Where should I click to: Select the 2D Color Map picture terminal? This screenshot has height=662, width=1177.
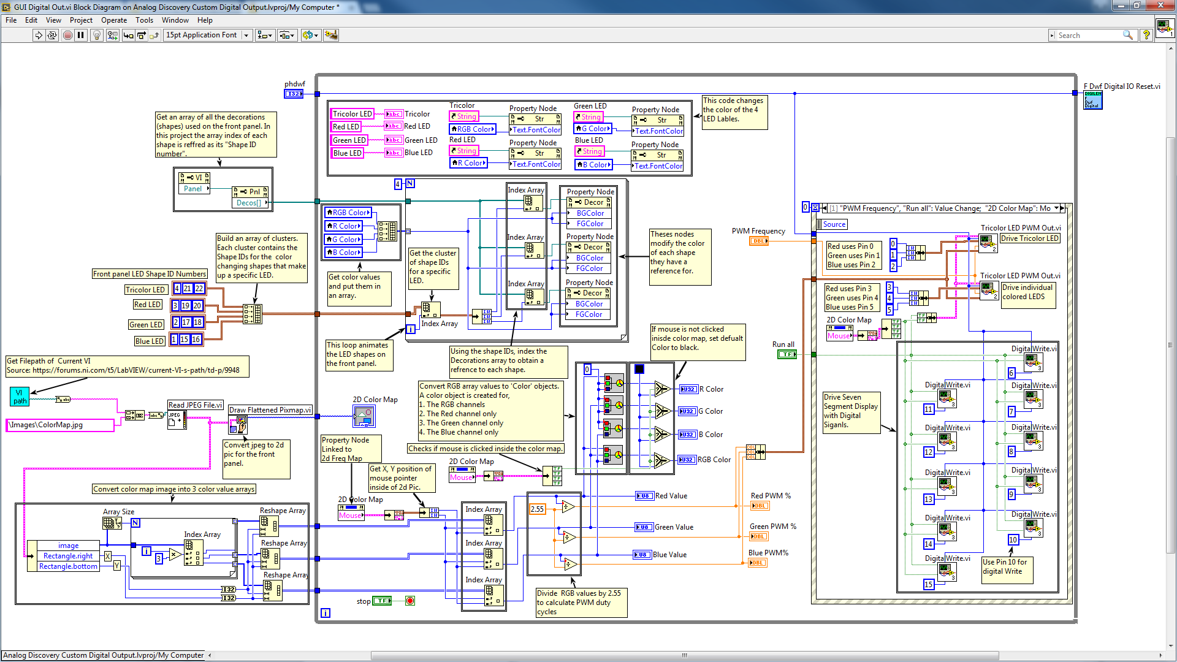coord(364,416)
